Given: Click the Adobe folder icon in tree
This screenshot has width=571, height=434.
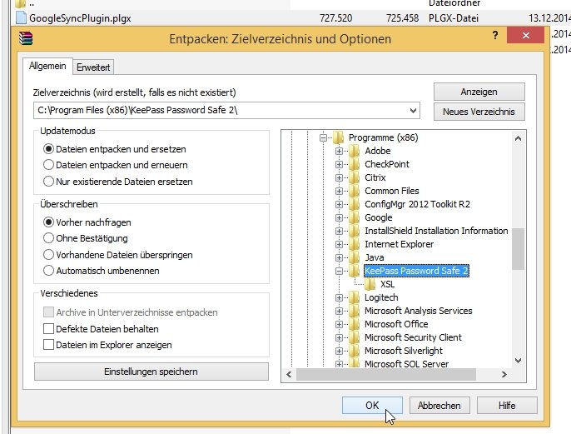Looking at the screenshot, I should click(x=355, y=151).
